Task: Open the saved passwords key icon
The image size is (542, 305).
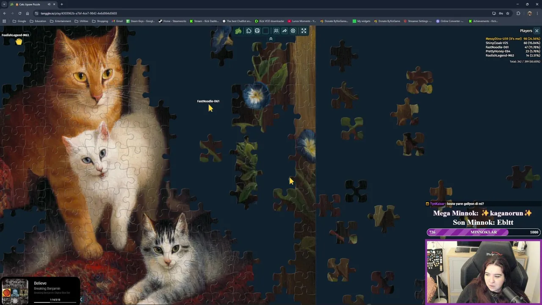Action: pyautogui.click(x=501, y=13)
